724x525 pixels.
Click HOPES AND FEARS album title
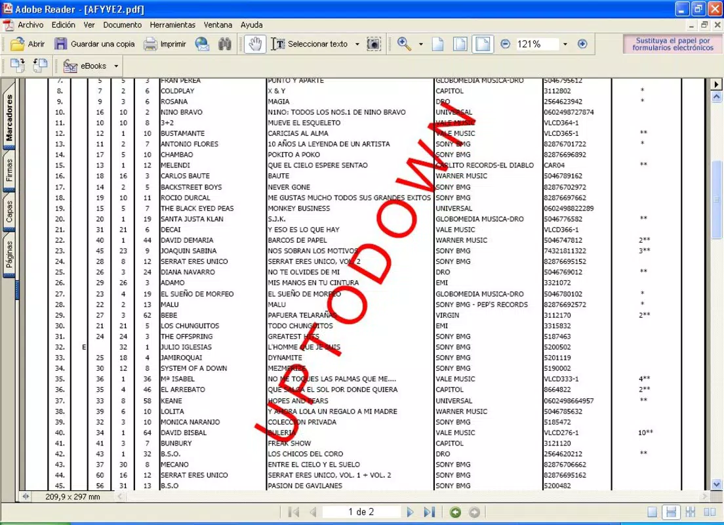click(298, 401)
